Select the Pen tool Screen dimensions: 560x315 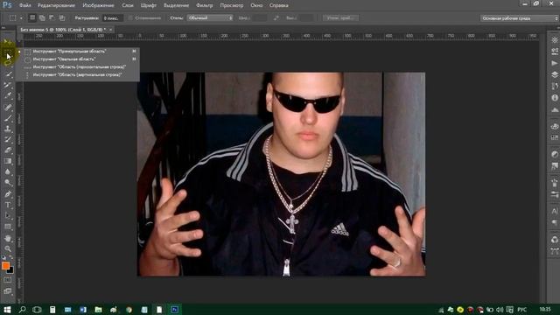pyautogui.click(x=8, y=194)
